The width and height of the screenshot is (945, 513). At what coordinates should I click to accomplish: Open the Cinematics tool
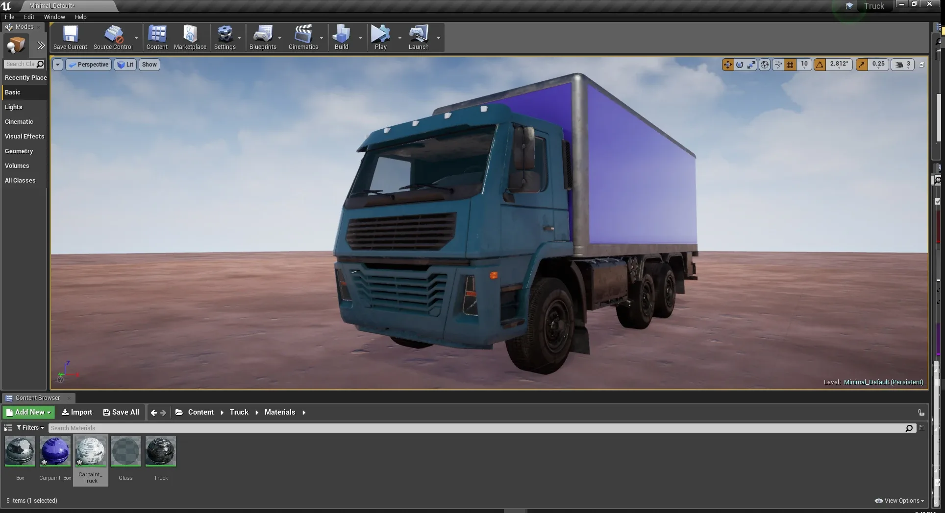(304, 37)
